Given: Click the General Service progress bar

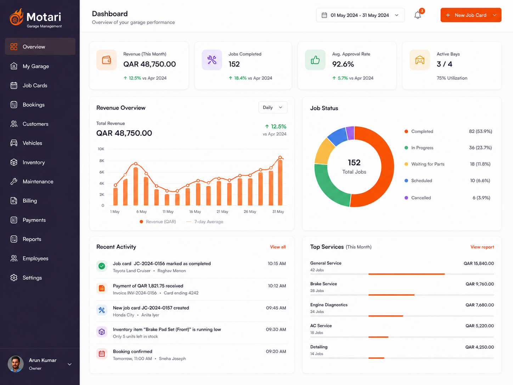Looking at the screenshot, I should [402, 274].
